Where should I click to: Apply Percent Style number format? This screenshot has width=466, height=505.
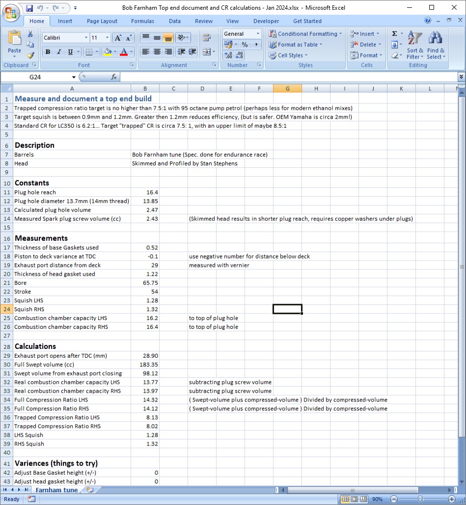245,45
